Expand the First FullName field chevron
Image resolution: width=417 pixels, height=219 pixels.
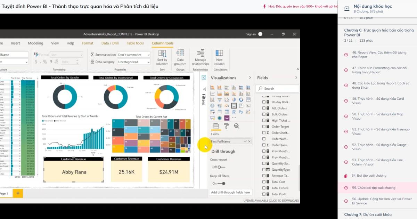[x=245, y=141]
